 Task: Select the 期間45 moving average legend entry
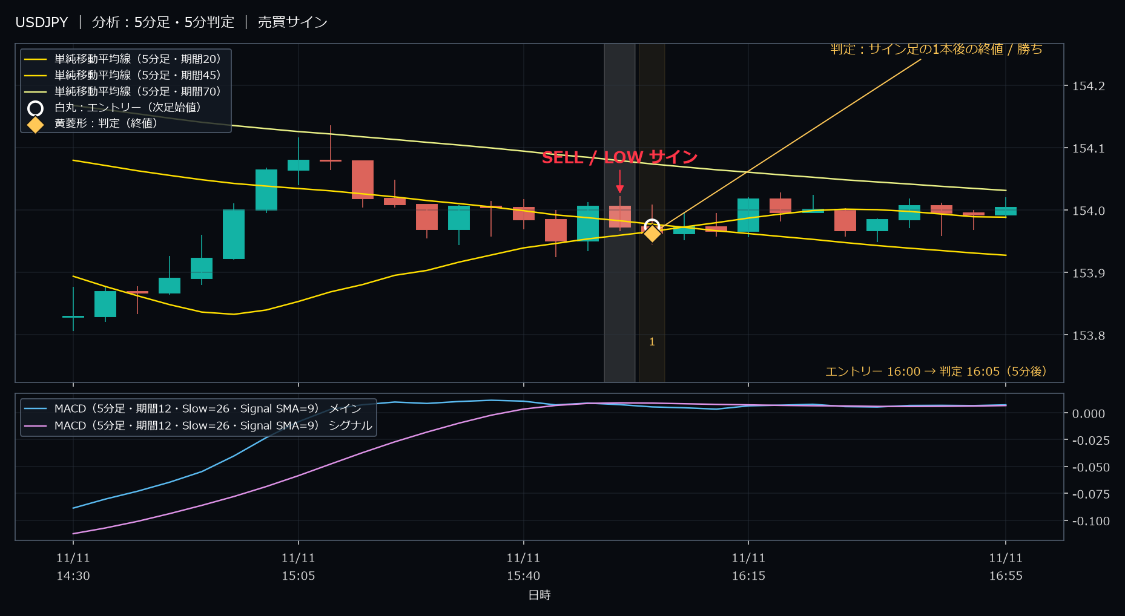[x=125, y=75]
